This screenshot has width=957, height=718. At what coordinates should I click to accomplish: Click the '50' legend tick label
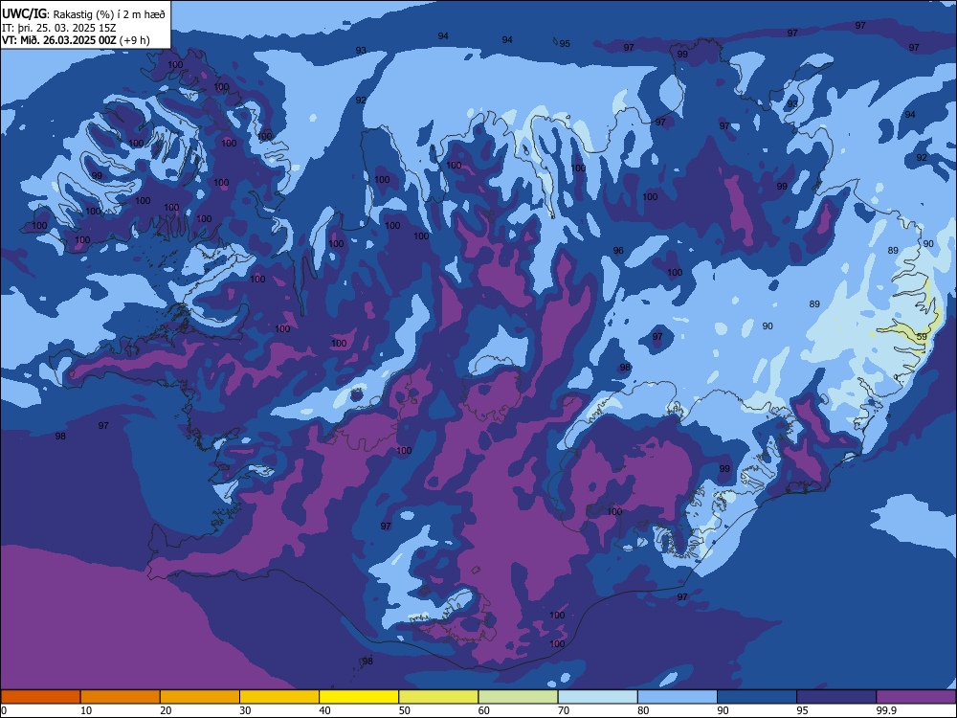(x=404, y=710)
